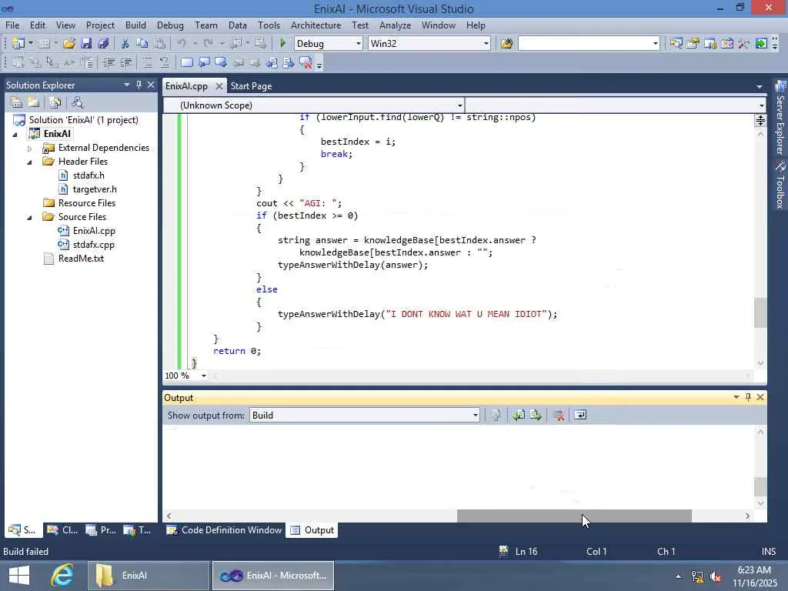Click the code editor vertical scrollbar thumb
788x591 pixels.
point(760,312)
